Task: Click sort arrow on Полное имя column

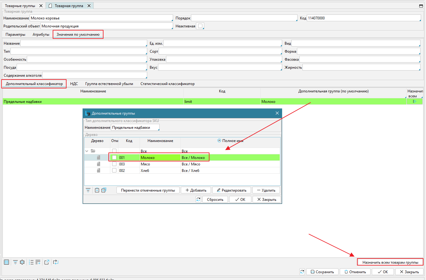Action: [x=219, y=140]
